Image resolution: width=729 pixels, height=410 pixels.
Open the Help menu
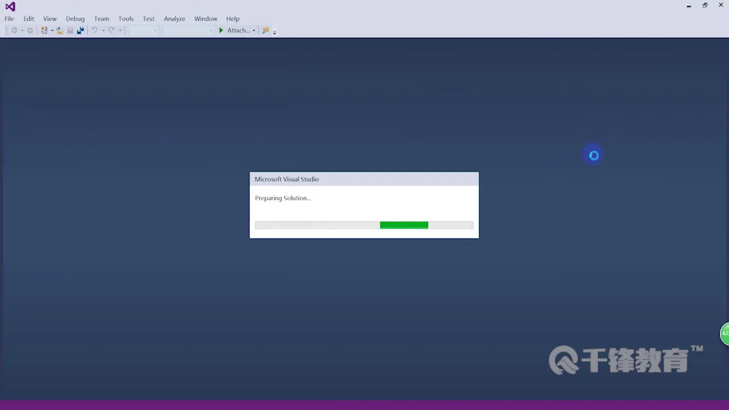click(x=232, y=19)
